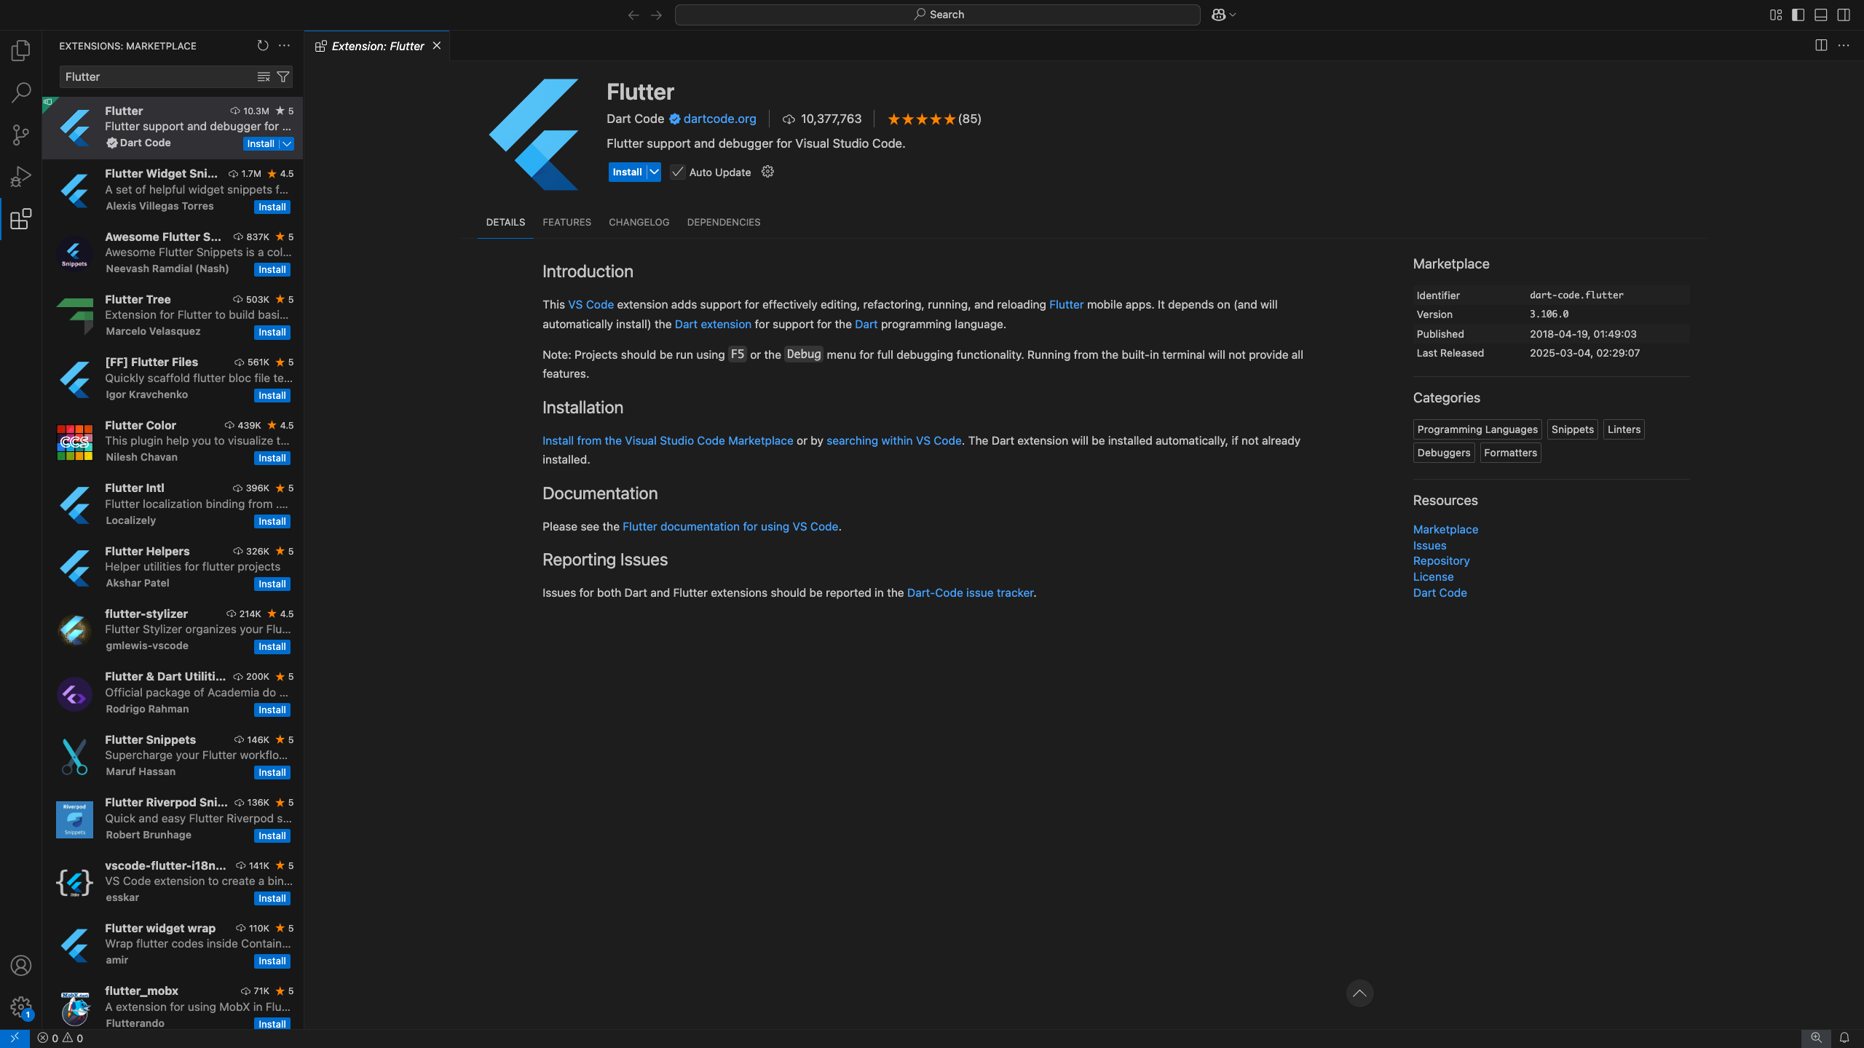Click the filter extensions funnel icon

click(283, 76)
